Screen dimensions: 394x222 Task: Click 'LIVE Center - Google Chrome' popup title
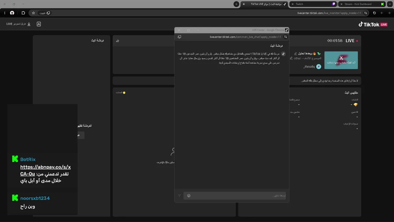pyautogui.click(x=268, y=30)
